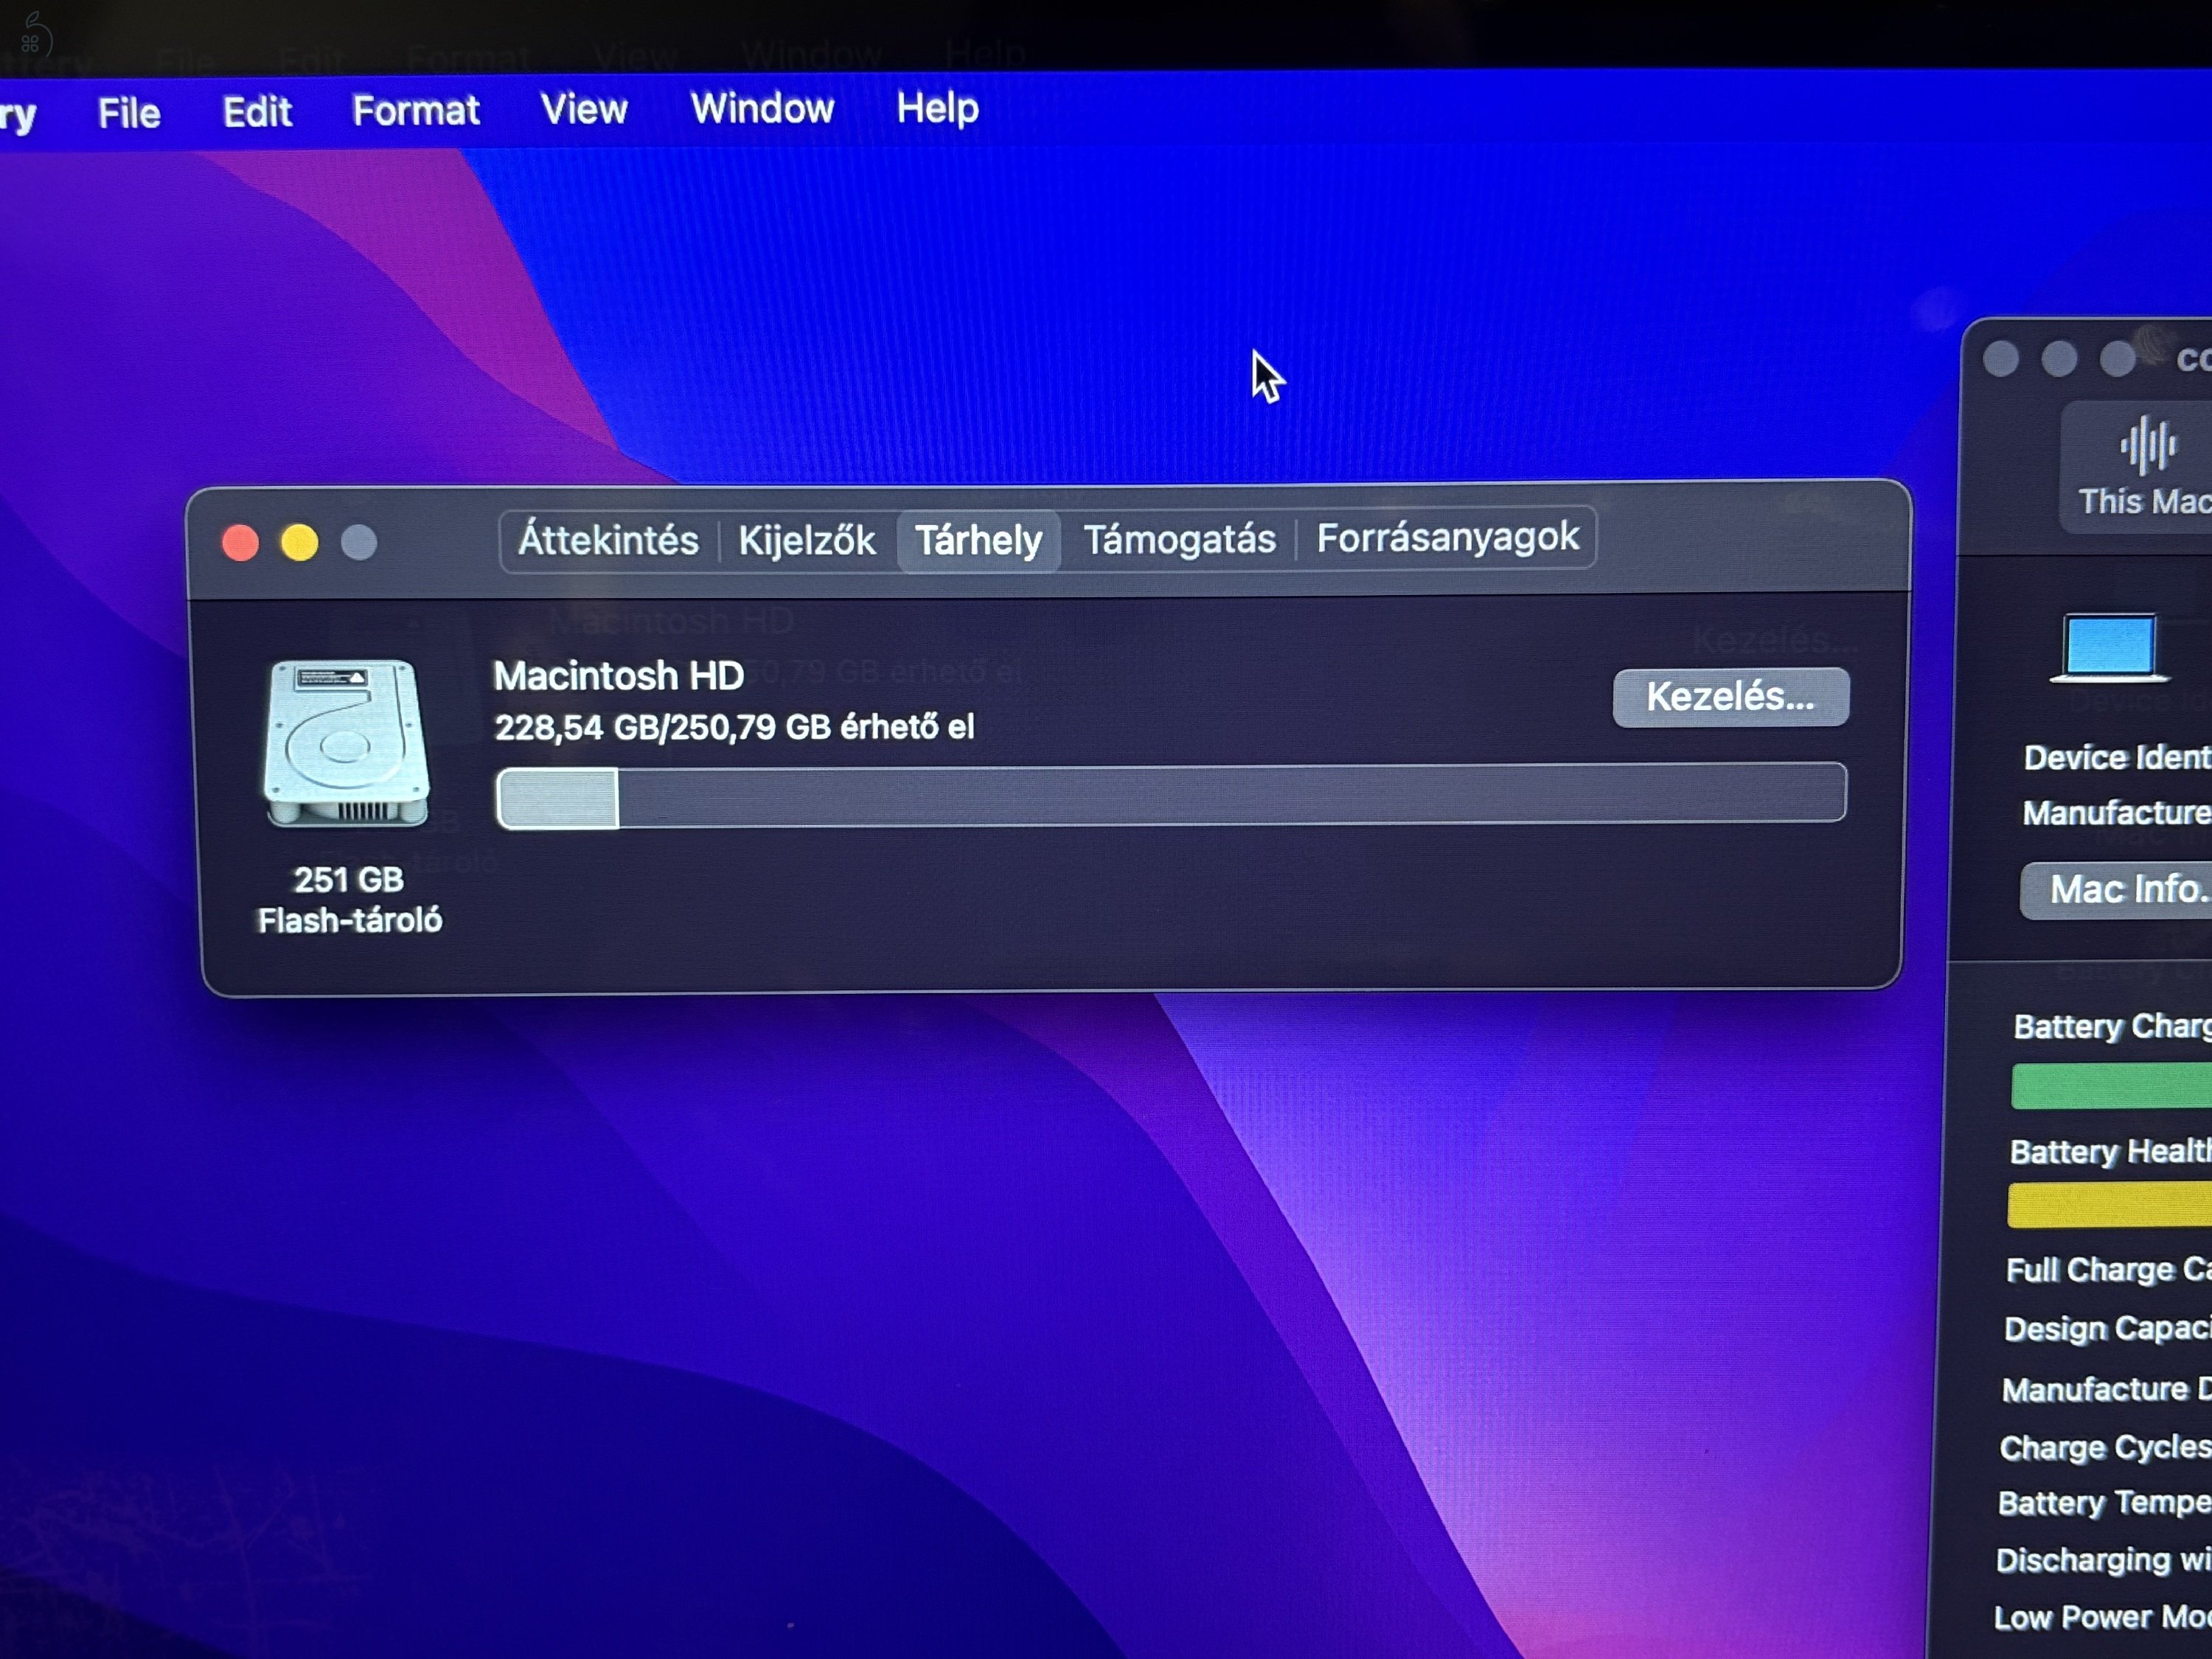Open the Kijelzők tab
The width and height of the screenshot is (2212, 1659).
[x=806, y=540]
